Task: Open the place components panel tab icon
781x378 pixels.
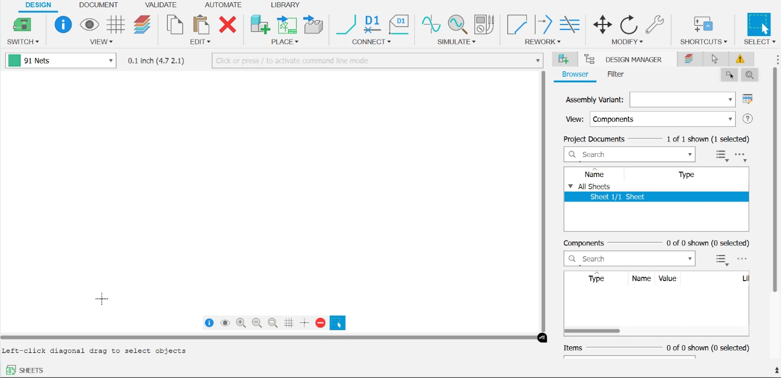Action: click(564, 60)
